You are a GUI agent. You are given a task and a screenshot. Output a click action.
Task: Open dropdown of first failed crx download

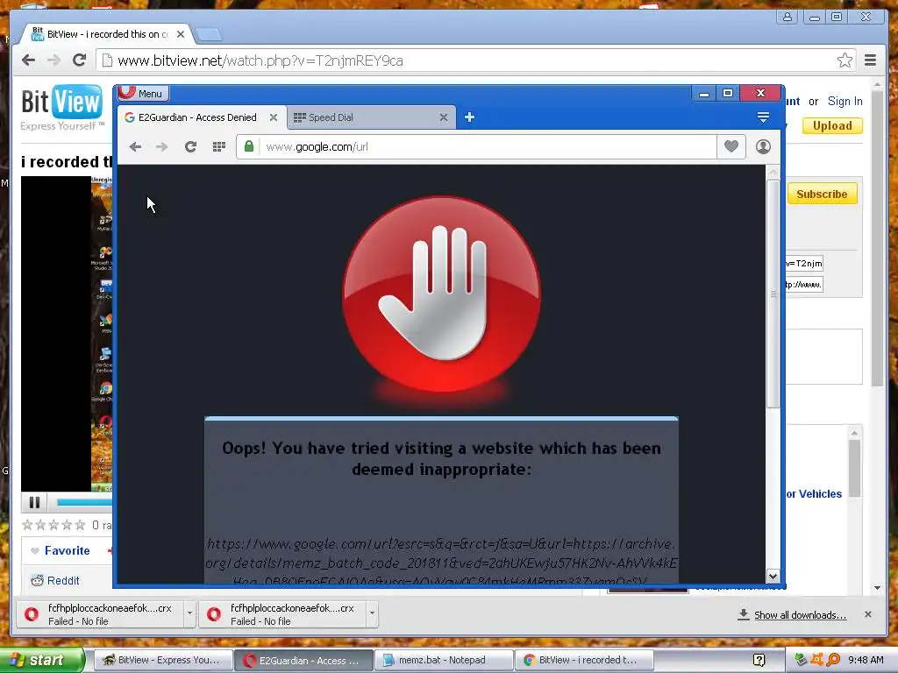tap(189, 614)
